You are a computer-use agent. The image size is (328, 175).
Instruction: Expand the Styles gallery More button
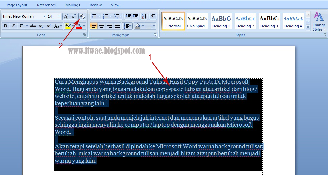[x=308, y=27]
